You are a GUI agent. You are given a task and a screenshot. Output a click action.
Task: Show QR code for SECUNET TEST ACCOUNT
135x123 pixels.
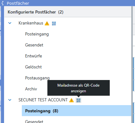[78, 100]
